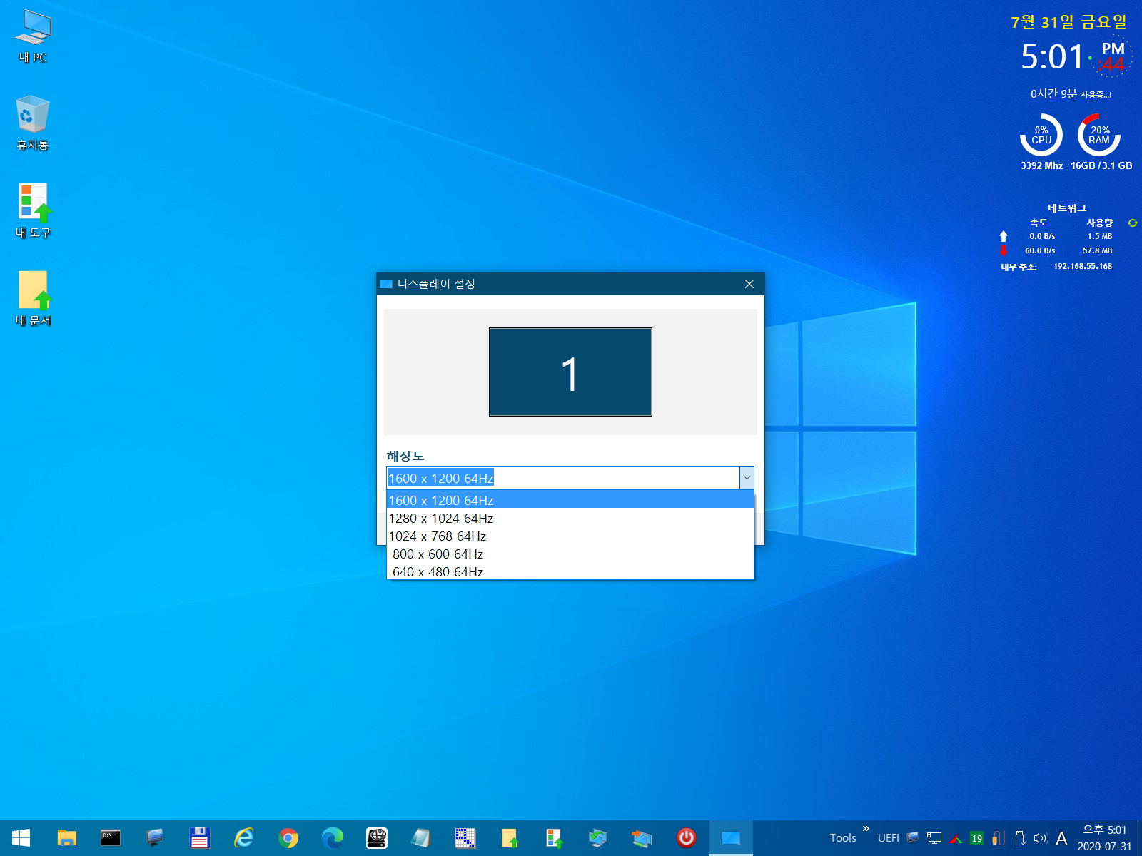
Task: Click the volume speaker tray icon
Action: coord(1041,838)
